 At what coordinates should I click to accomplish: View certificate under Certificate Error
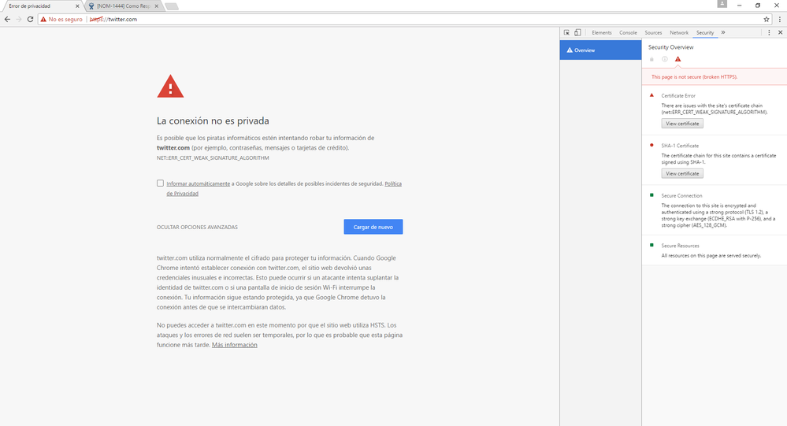pyautogui.click(x=682, y=124)
